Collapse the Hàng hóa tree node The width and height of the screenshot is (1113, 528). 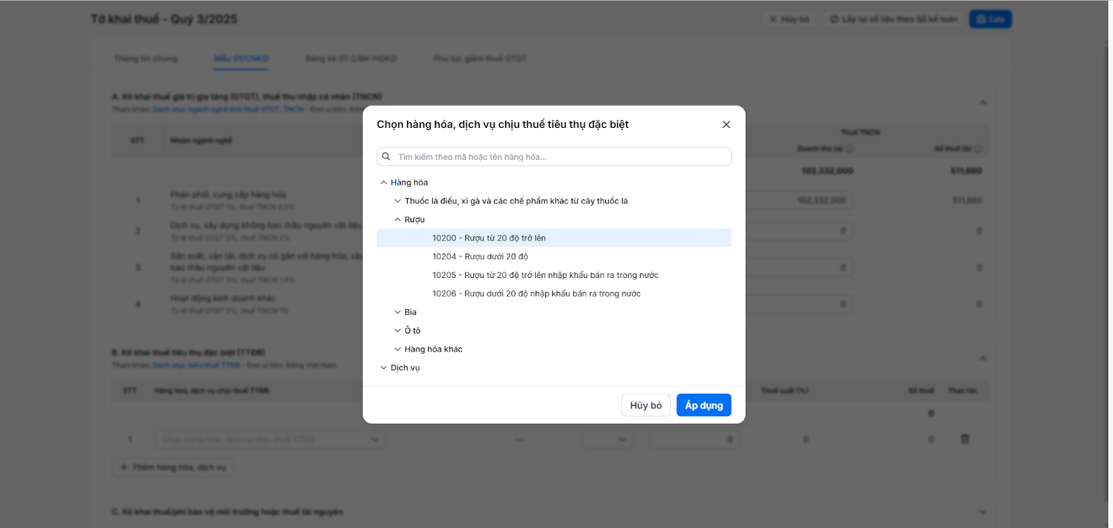383,183
